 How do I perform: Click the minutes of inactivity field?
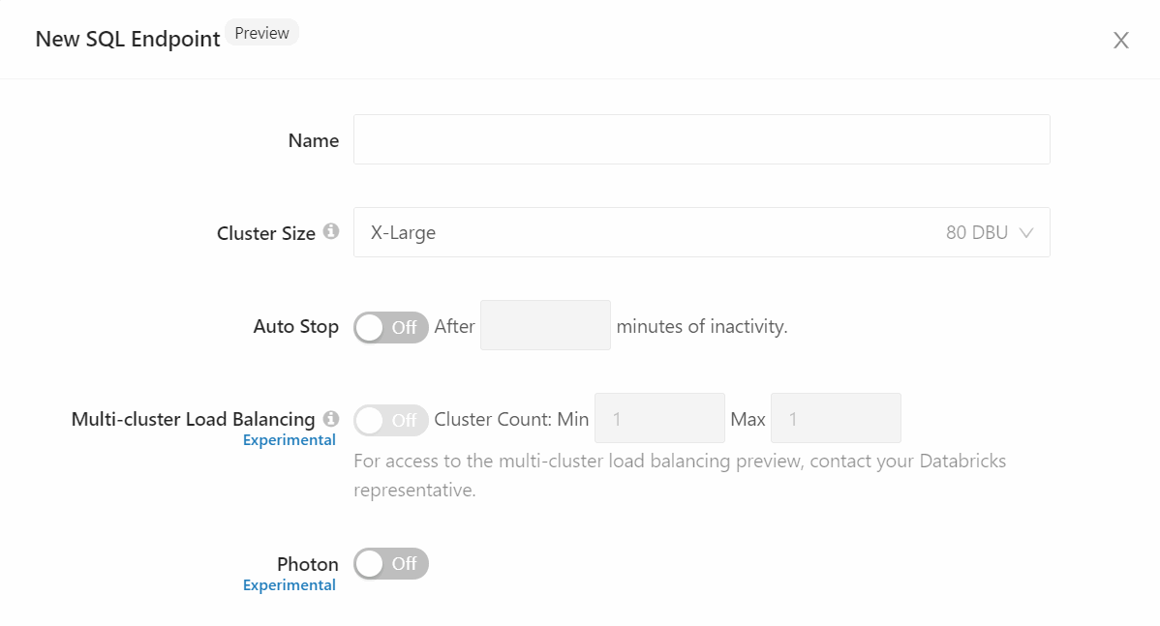point(545,326)
